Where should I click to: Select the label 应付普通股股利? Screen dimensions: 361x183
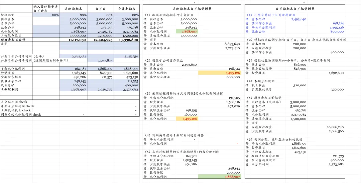pos(263,160)
